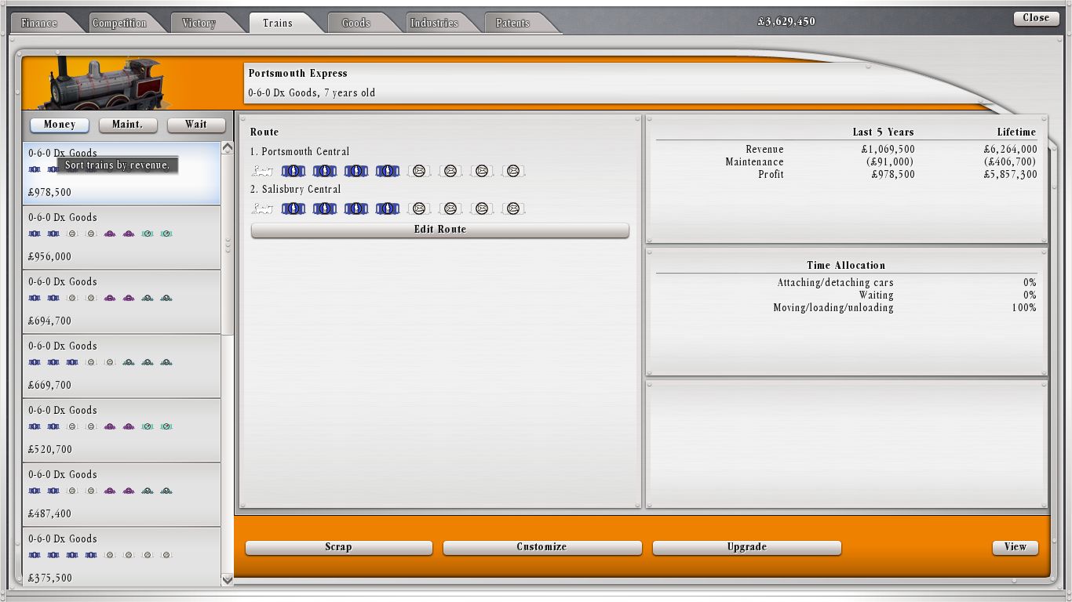Click the Portsmouth Express train name

298,73
